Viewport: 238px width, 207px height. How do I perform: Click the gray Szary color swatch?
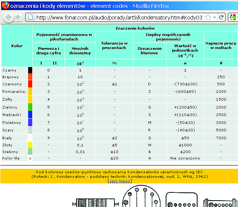pos(30,130)
